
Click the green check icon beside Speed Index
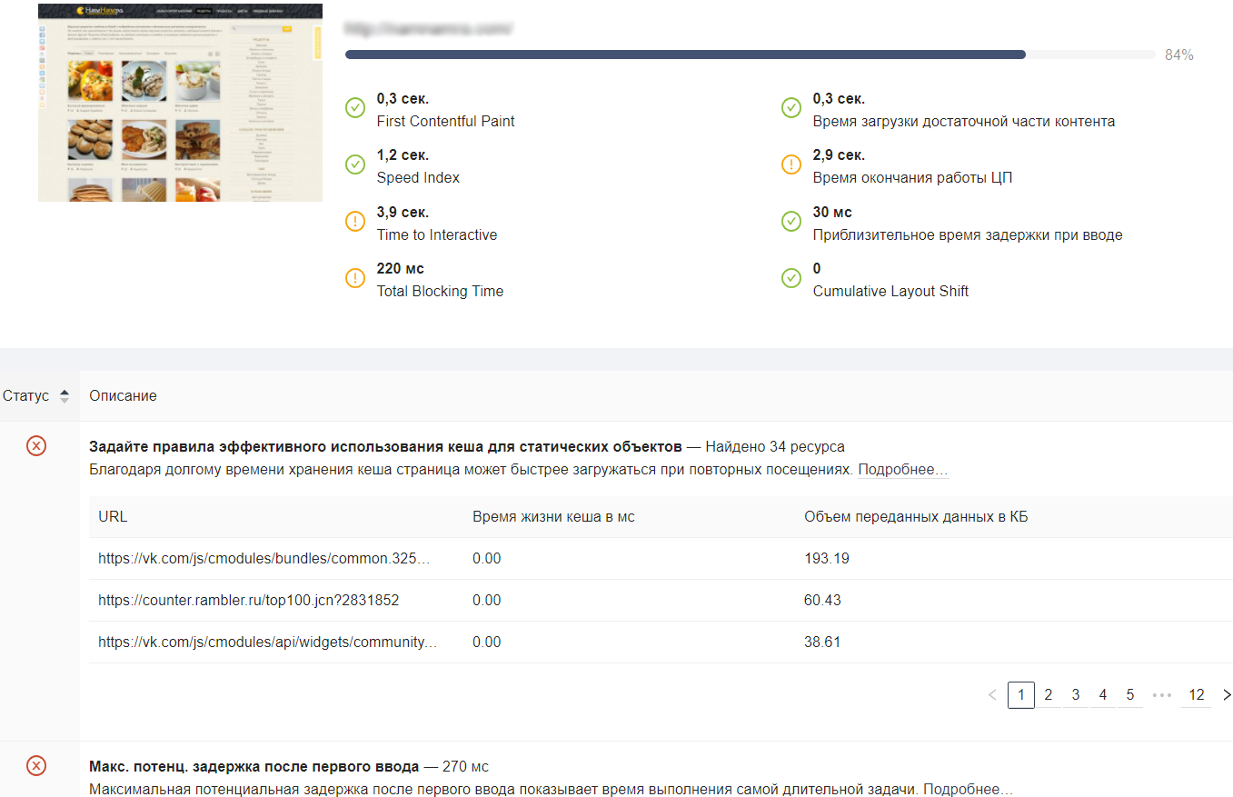tap(355, 165)
